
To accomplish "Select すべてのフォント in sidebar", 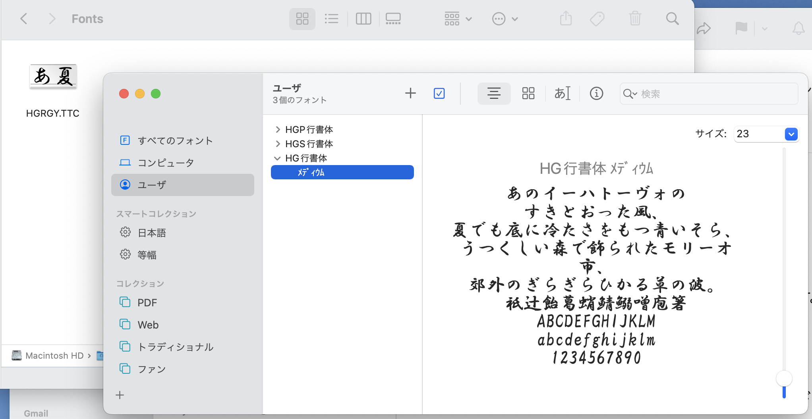I will pos(175,140).
